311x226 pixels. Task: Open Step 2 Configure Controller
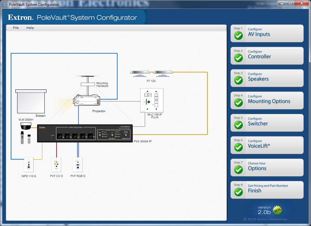point(267,56)
